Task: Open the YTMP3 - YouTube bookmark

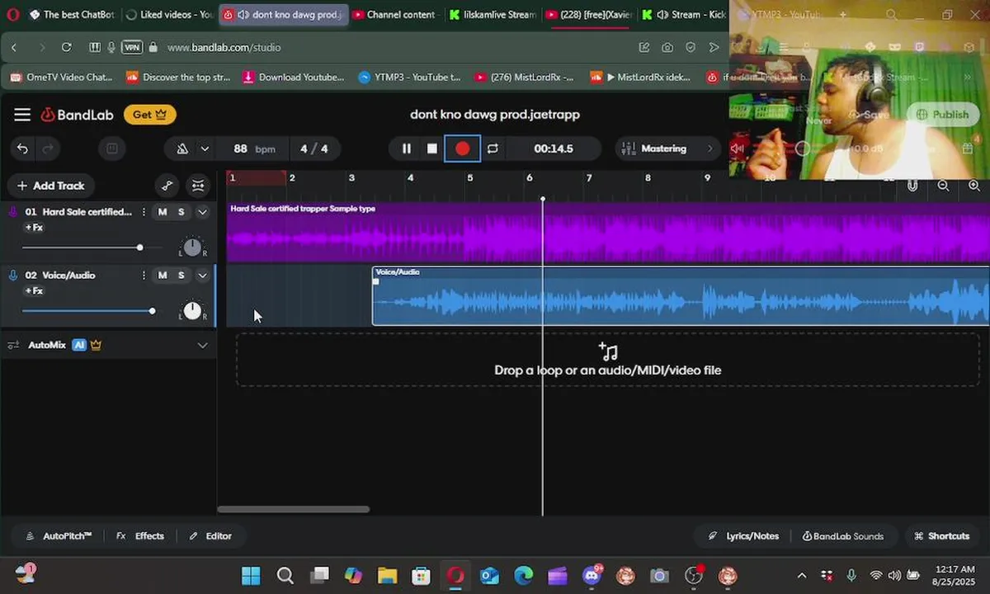Action: click(409, 78)
